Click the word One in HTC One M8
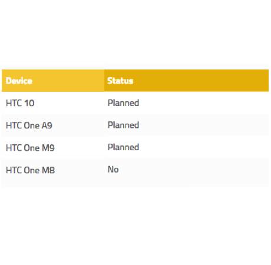Image resolution: width=271 pixels, height=265 pixels. tap(32, 170)
